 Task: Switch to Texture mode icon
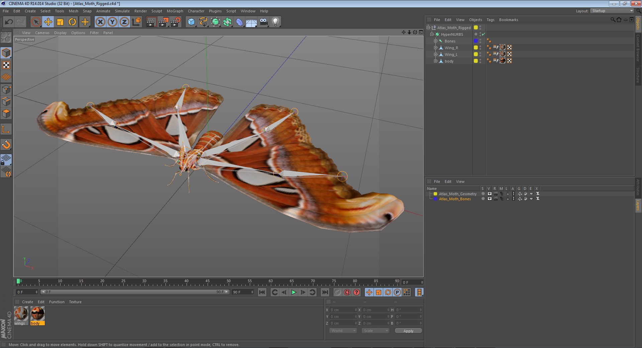[6, 65]
